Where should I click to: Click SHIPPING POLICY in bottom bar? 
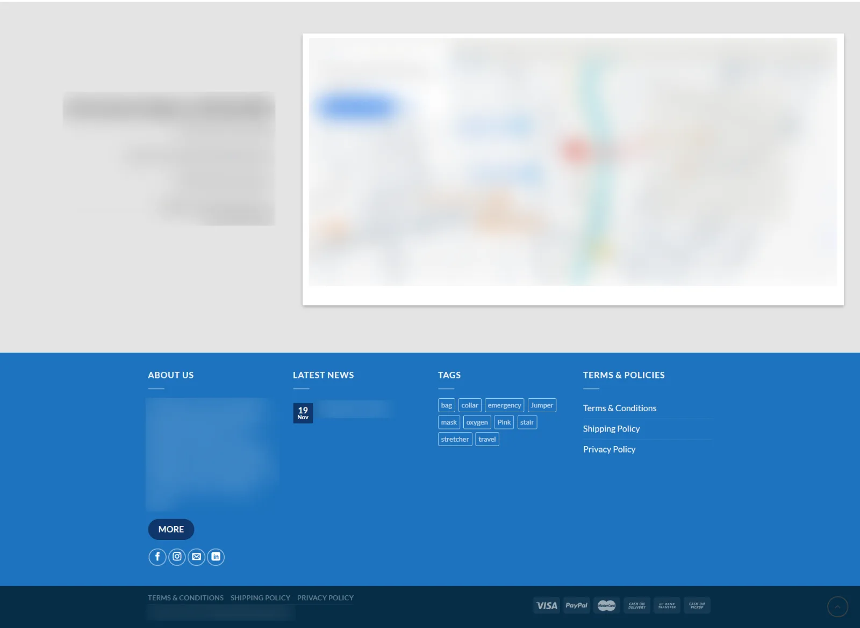(260, 598)
